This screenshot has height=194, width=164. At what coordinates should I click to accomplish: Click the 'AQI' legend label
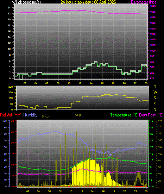78,115
